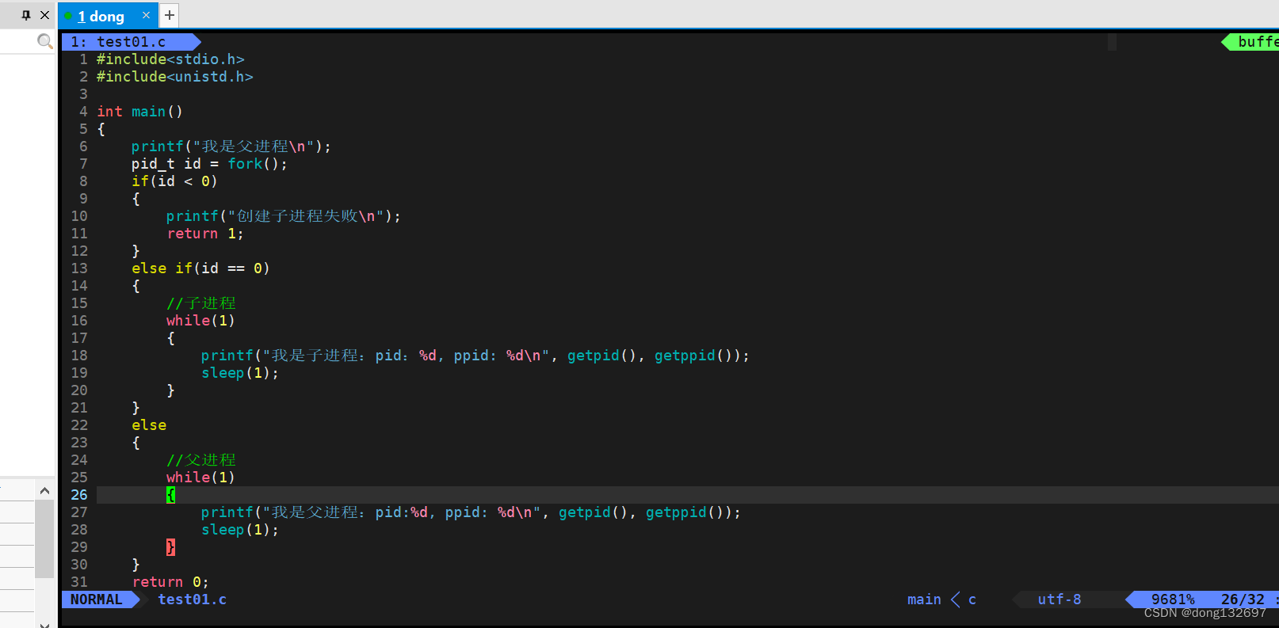The height and width of the screenshot is (628, 1279).
Task: Click 'getppid()' on line 18
Action: (x=693, y=356)
